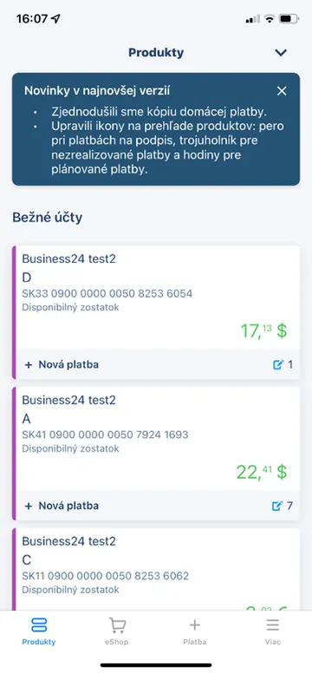The width and height of the screenshot is (312, 673).
Task: Tap the Platba plus icon
Action: (195, 625)
